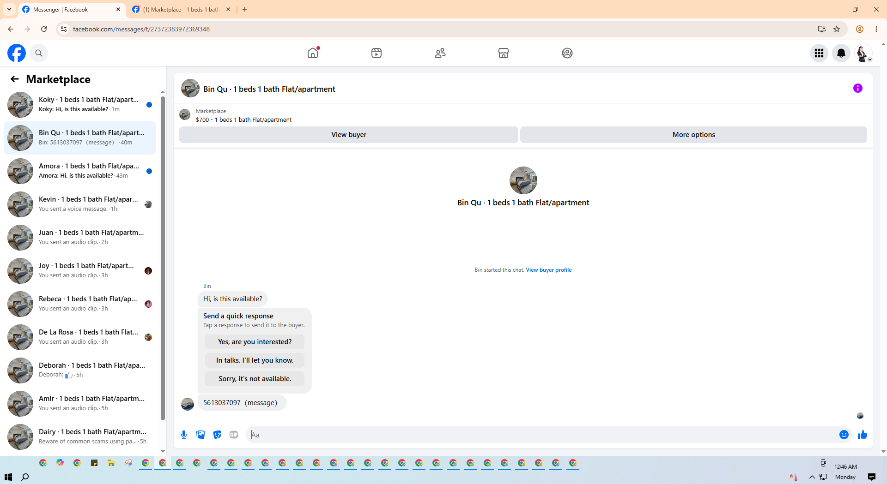Open the Kevin conversation
887x484 pixels.
pos(79,204)
